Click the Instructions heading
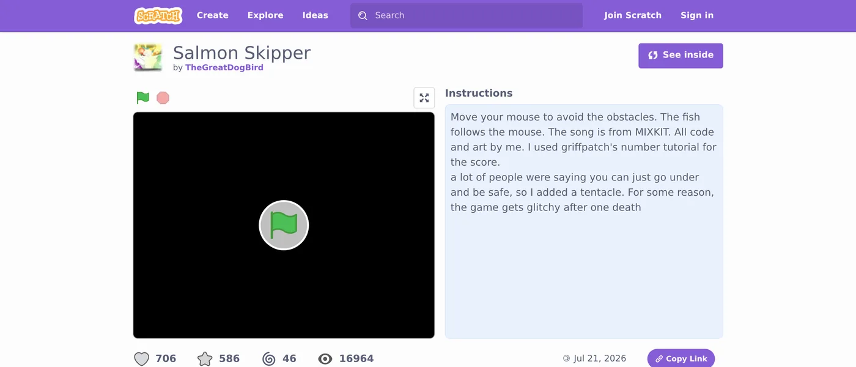Image resolution: width=856 pixels, height=367 pixels. click(479, 93)
